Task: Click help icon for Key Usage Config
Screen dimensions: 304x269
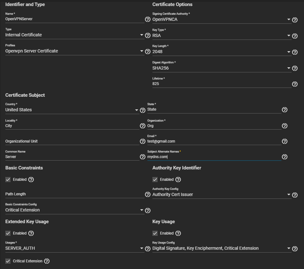Action: [x=294, y=249]
